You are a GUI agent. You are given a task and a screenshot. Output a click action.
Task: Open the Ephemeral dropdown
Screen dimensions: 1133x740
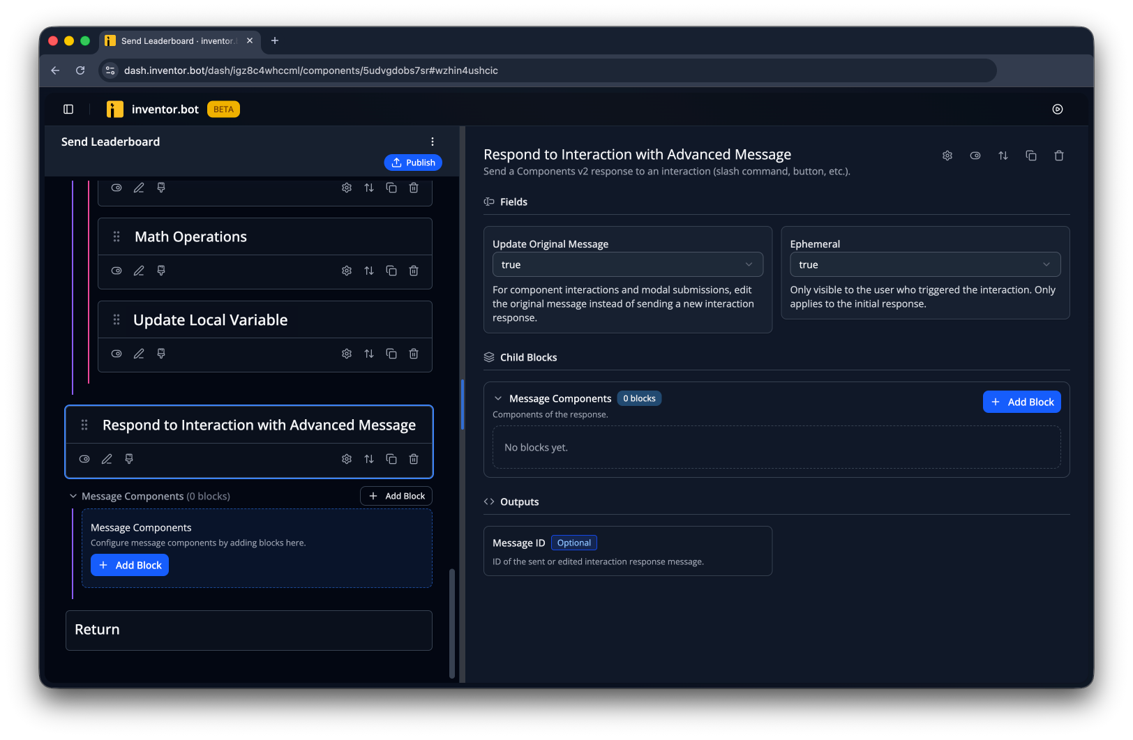925,264
